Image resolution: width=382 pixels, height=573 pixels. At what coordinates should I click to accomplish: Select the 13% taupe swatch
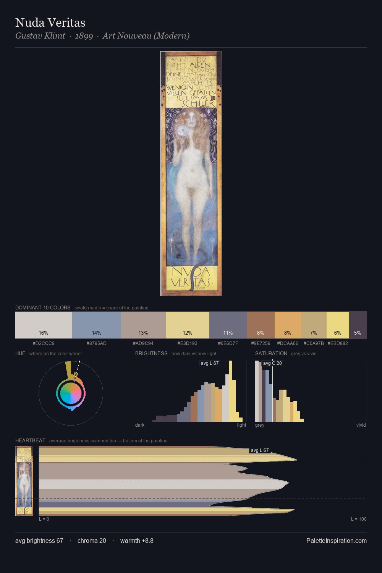143,325
